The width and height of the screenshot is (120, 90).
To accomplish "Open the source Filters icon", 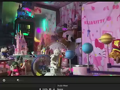I will 18,80.
